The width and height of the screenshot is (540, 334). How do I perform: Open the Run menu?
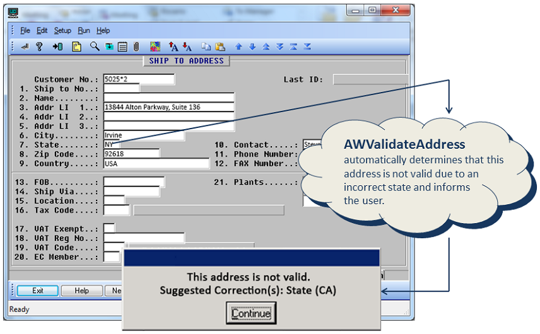tap(84, 31)
